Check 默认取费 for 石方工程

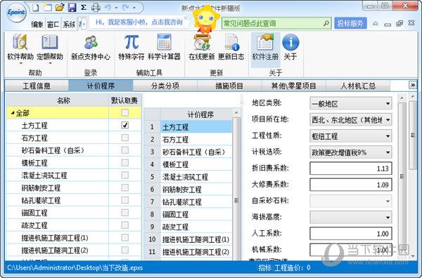point(124,138)
